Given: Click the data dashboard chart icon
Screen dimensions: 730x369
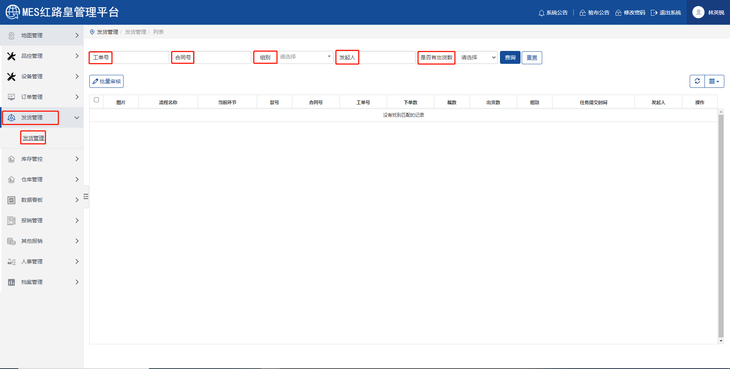Looking at the screenshot, I should 11,200.
